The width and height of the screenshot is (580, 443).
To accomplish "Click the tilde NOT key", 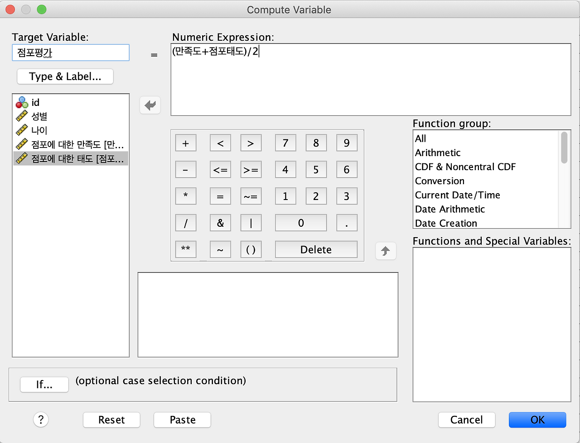I will pos(220,249).
